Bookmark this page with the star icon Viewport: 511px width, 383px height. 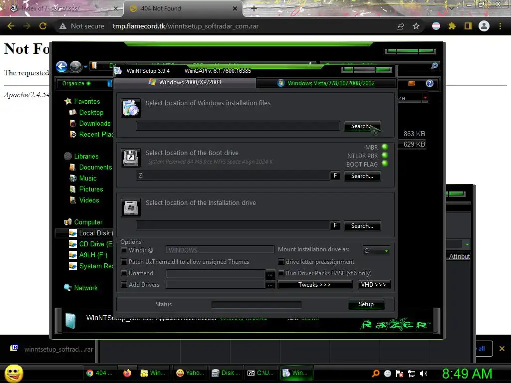tap(416, 26)
